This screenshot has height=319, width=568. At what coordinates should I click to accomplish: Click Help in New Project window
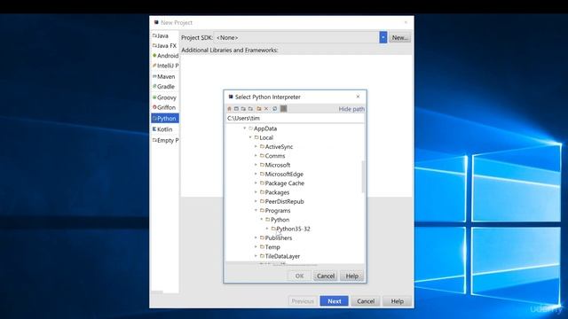(397, 301)
